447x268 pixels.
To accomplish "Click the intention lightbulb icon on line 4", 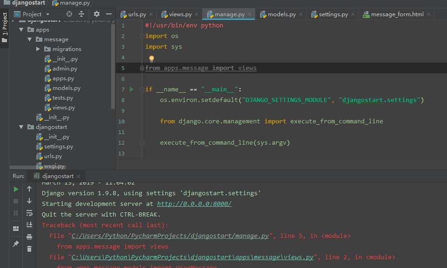I will click(x=151, y=58).
